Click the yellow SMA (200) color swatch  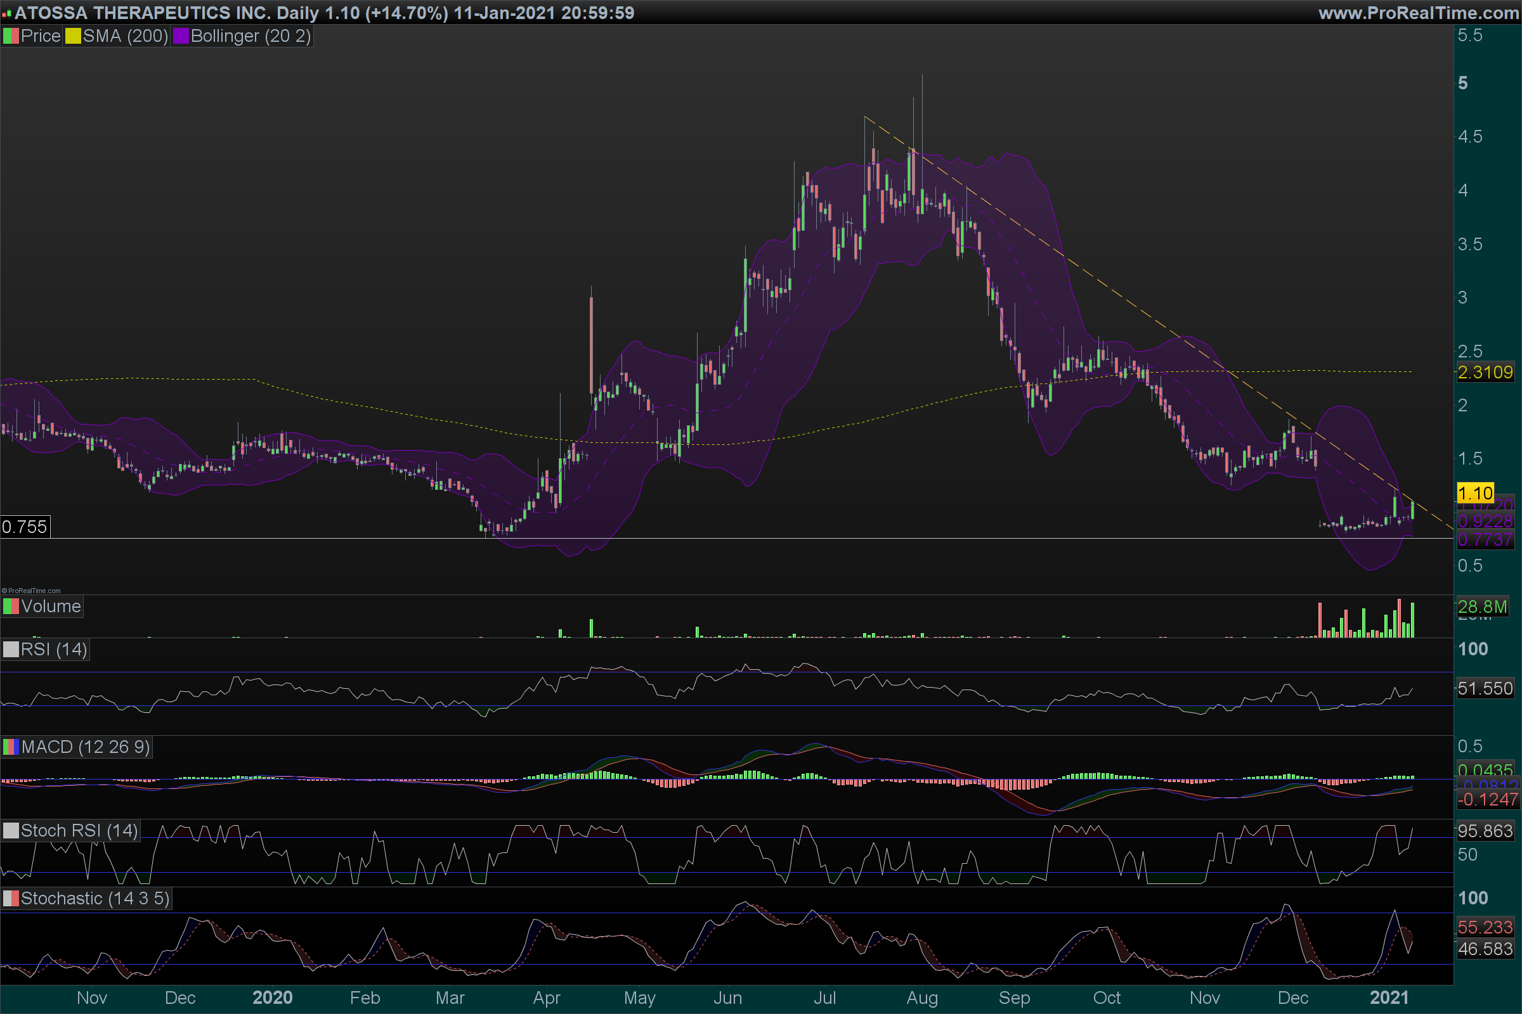[x=73, y=36]
